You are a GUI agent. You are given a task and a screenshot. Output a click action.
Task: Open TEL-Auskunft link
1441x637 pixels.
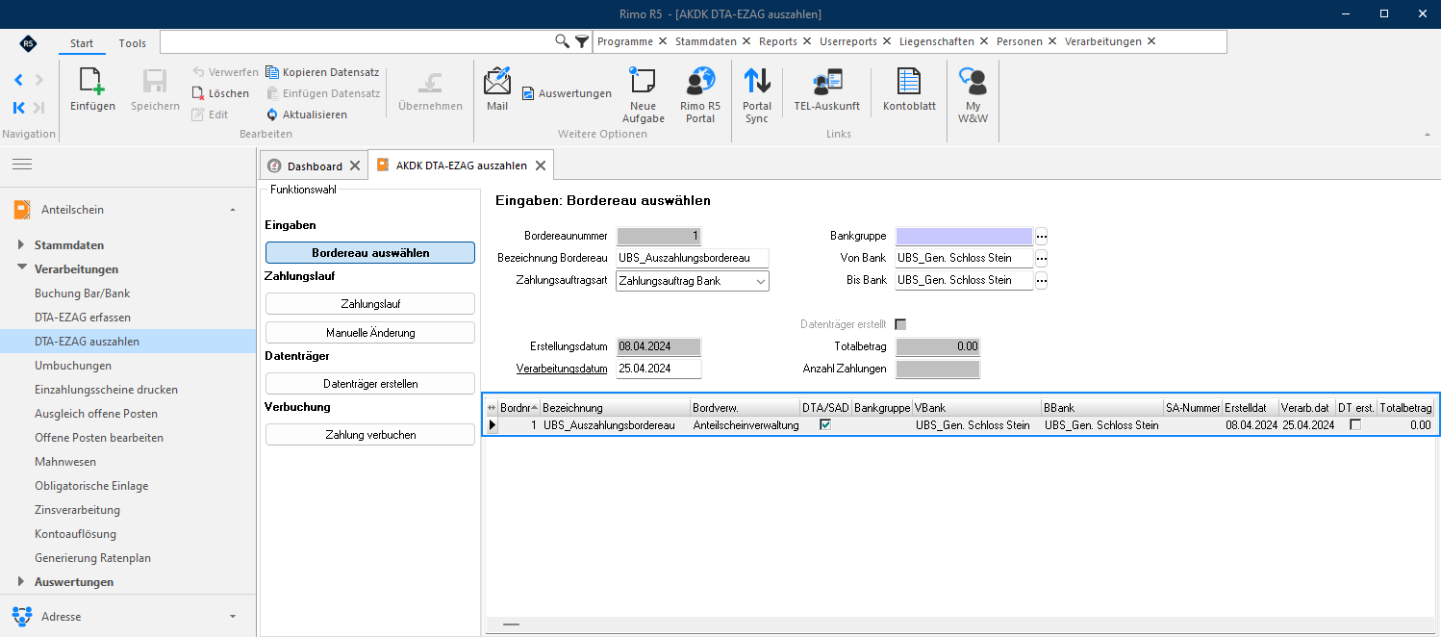[x=827, y=89]
